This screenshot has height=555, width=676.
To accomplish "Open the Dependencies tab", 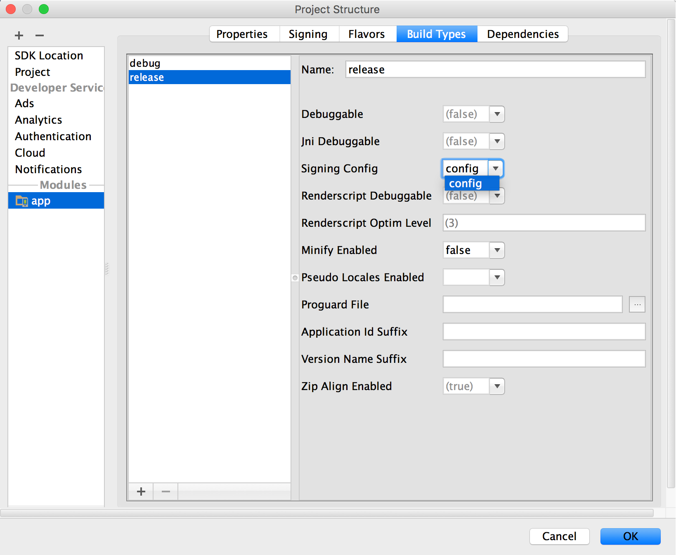I will 522,34.
